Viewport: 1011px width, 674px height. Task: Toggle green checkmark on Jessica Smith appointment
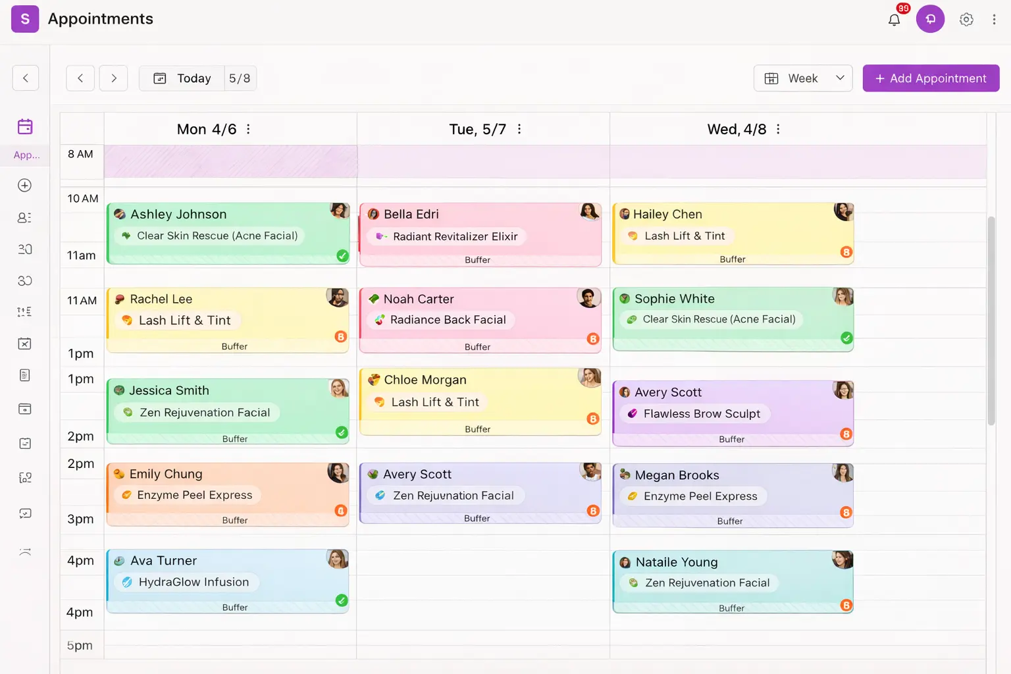click(x=342, y=432)
